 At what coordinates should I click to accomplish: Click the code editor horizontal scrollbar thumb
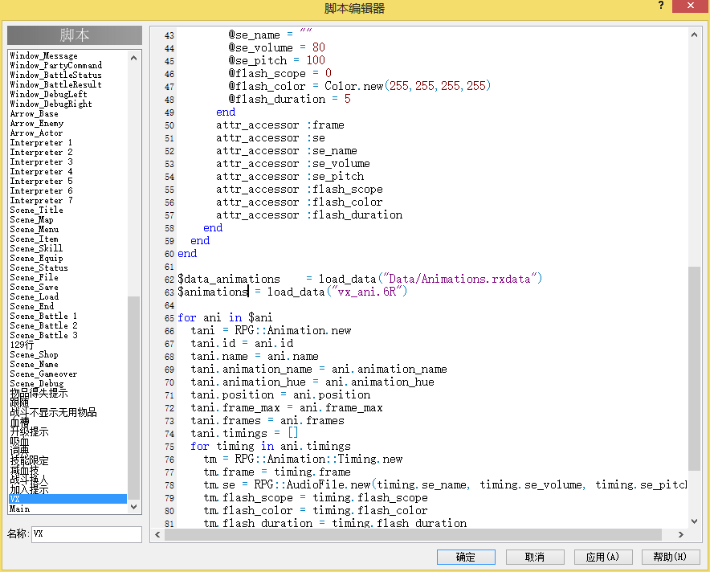(x=413, y=534)
